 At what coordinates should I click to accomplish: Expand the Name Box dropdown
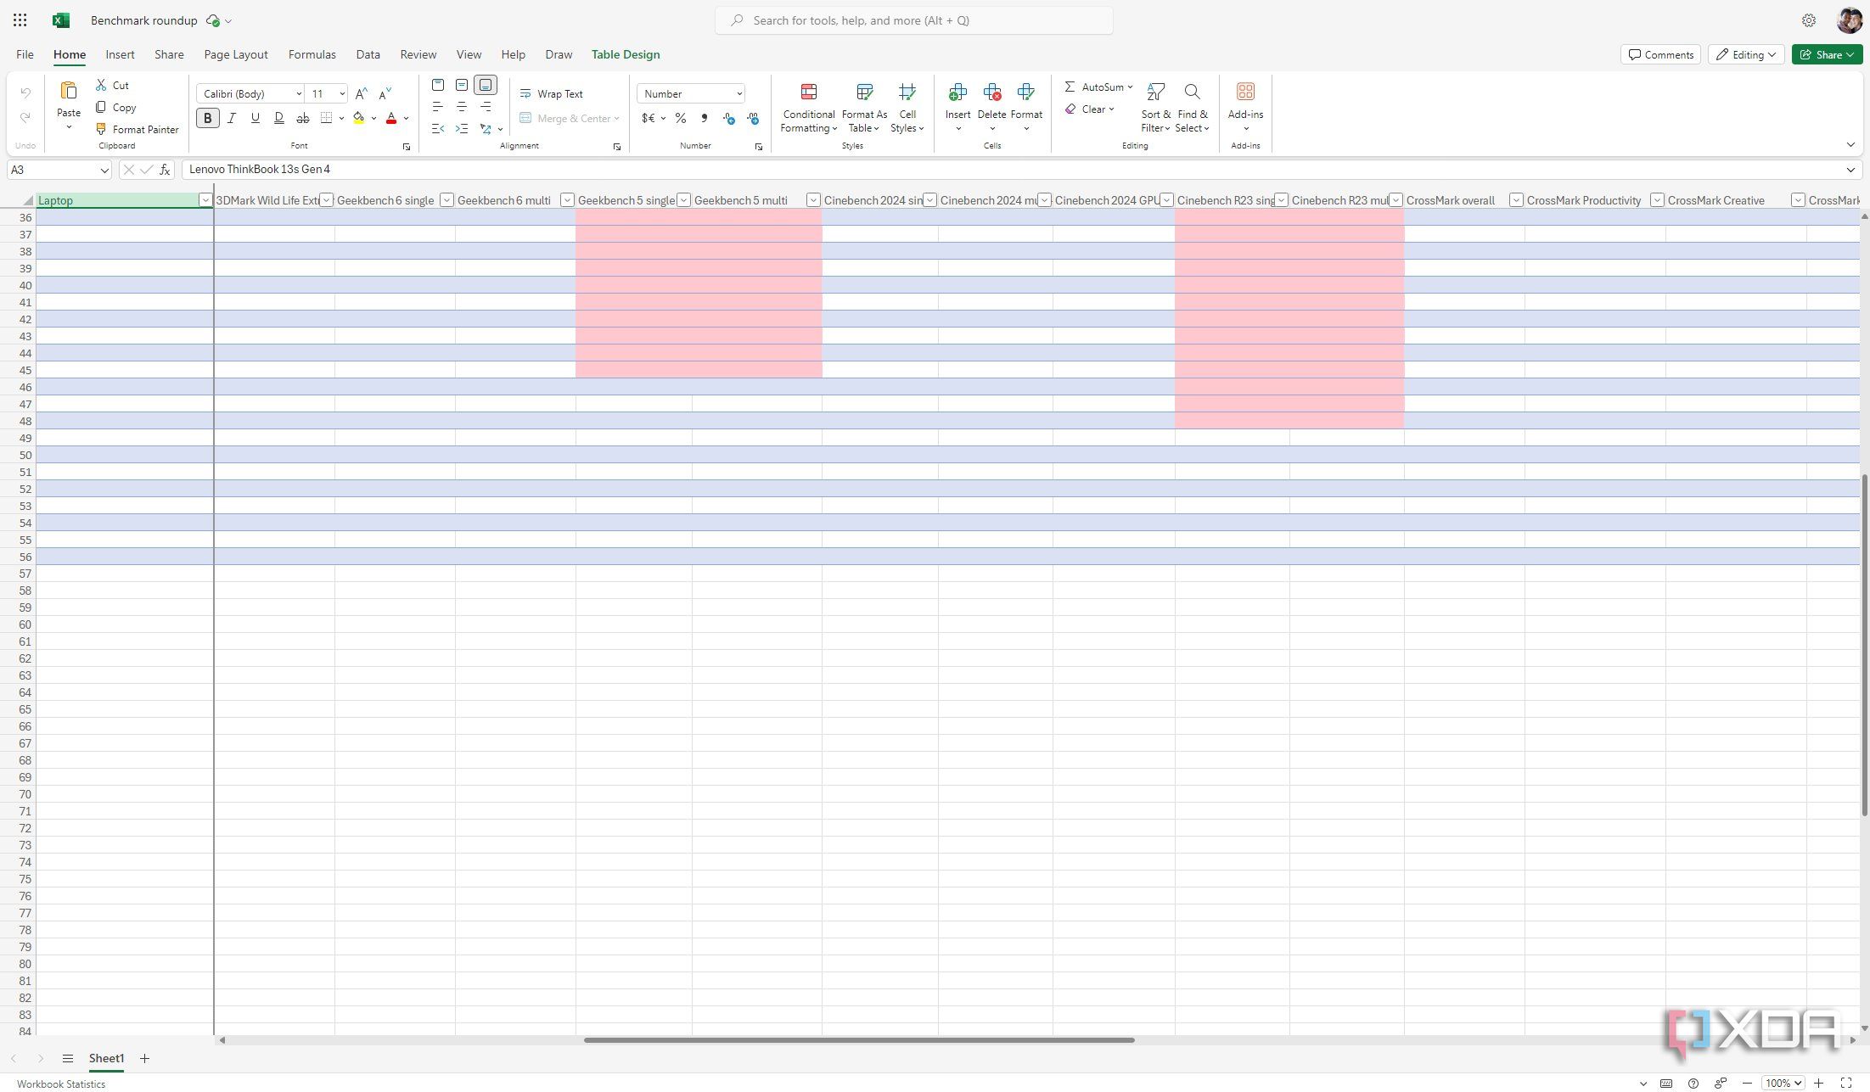click(x=104, y=170)
